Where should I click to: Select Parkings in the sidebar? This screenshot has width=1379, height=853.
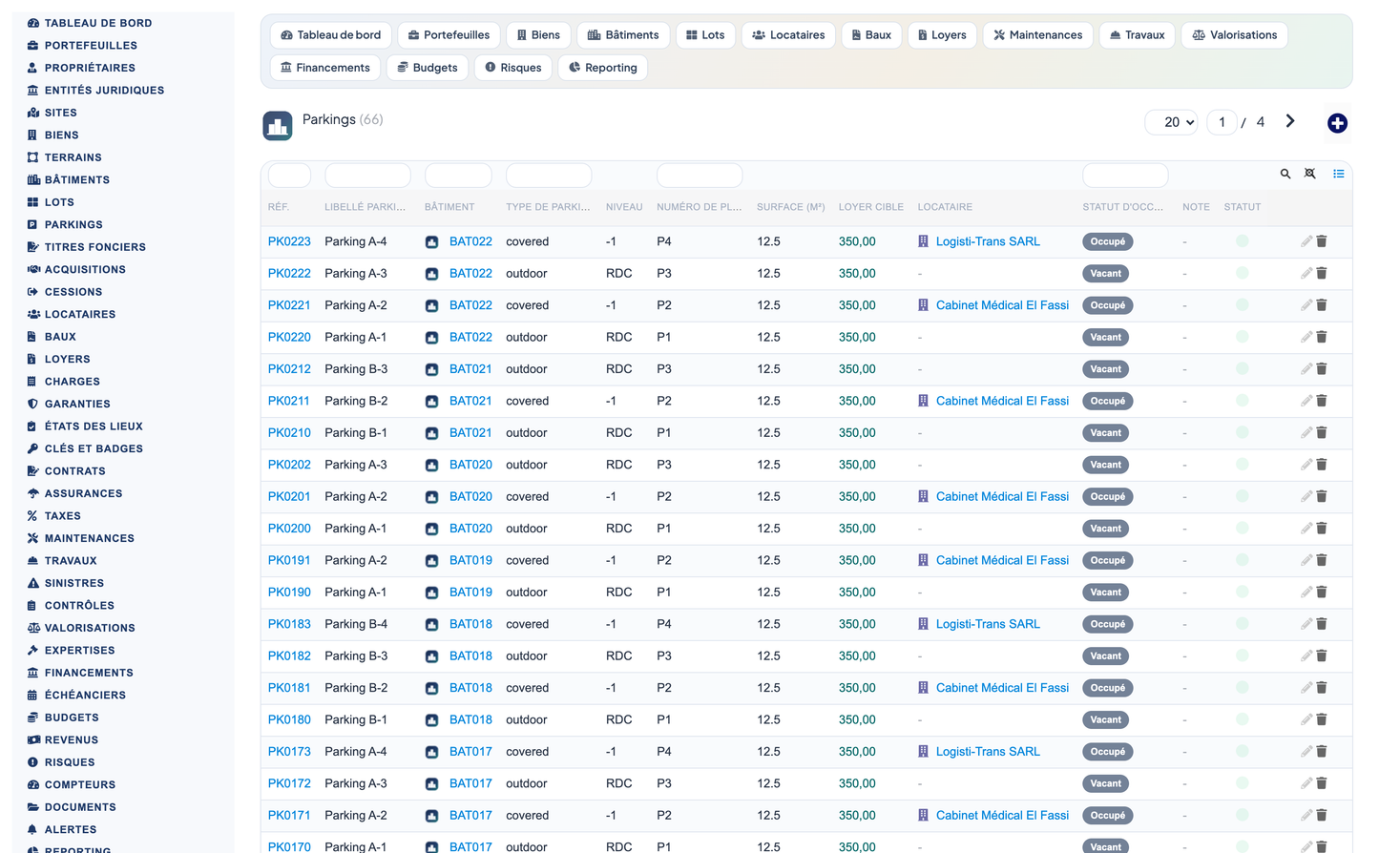[73, 225]
